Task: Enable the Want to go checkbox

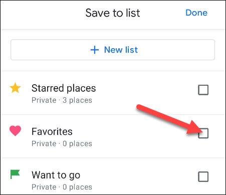Action: (x=203, y=176)
